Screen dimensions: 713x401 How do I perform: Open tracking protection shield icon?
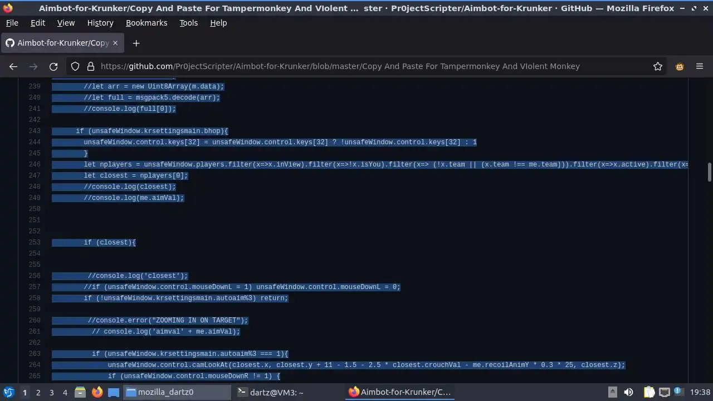(75, 66)
